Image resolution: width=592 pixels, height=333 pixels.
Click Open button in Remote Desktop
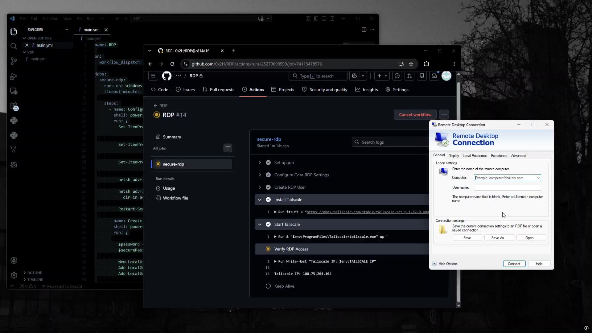531,238
